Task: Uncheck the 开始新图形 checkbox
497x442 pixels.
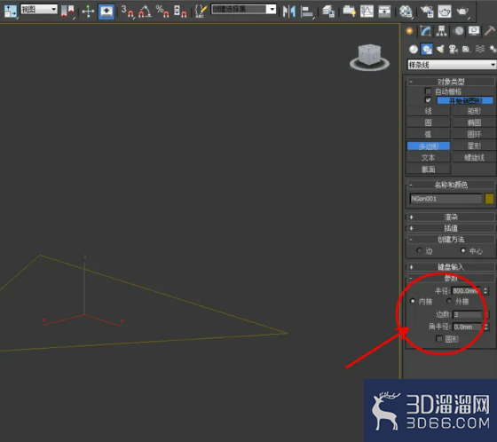Action: coord(428,100)
